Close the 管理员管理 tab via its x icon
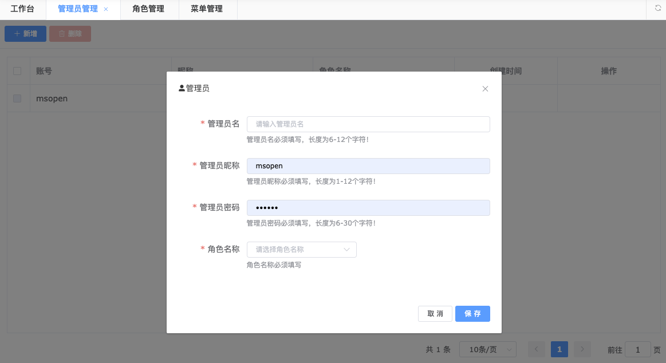Viewport: 666px width, 363px height. pyautogui.click(x=106, y=9)
